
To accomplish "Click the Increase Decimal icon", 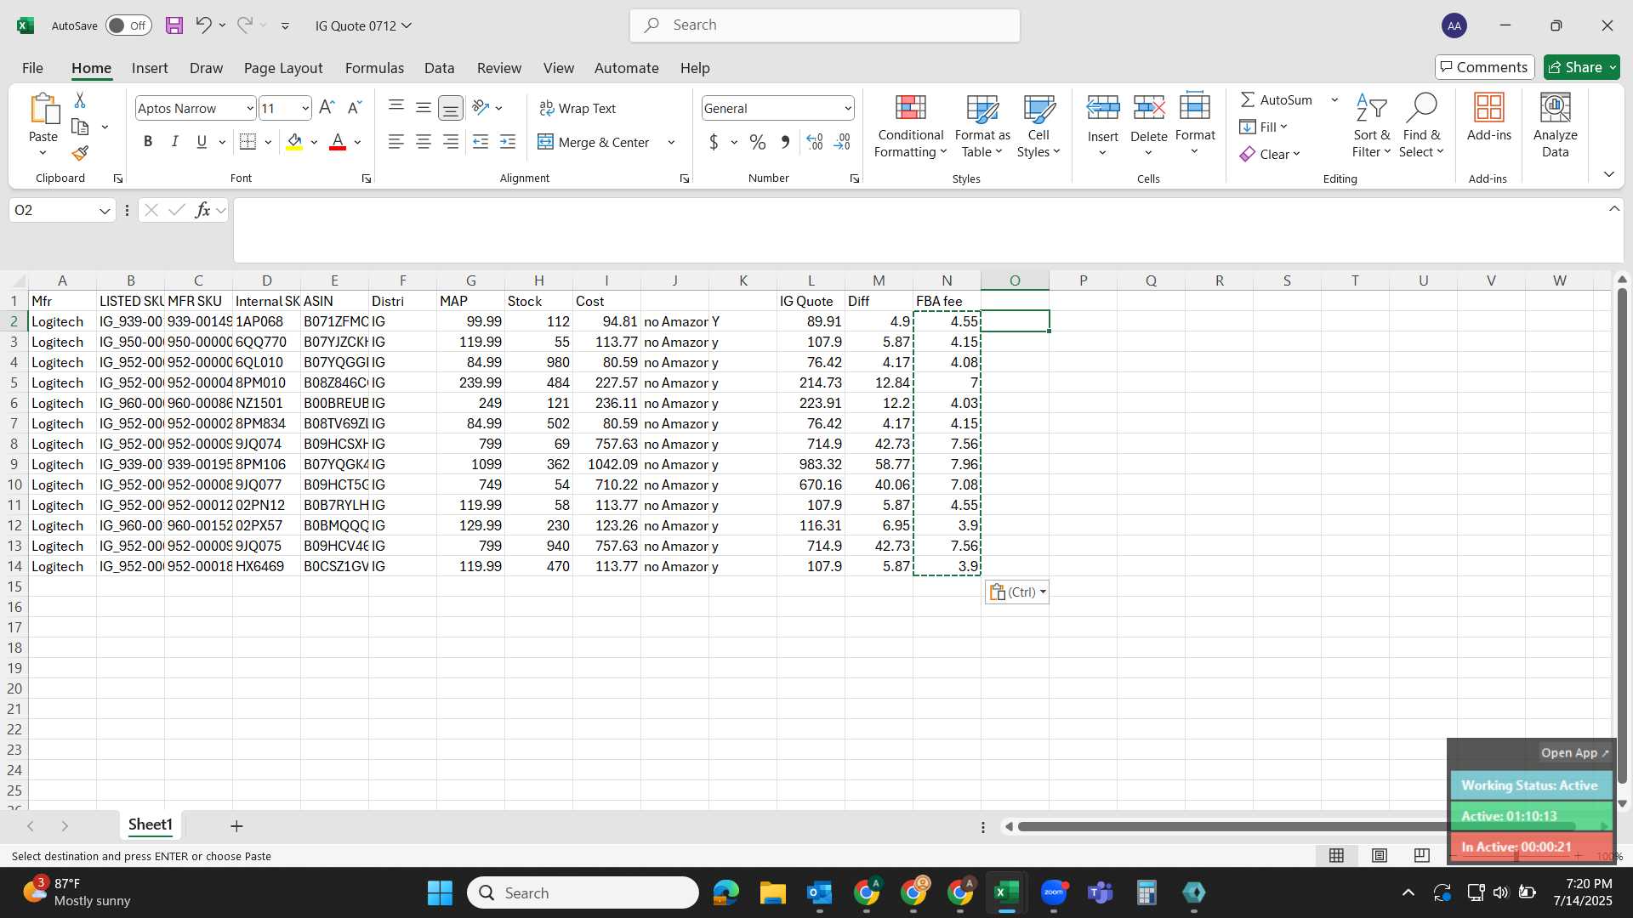I will 815,142.
